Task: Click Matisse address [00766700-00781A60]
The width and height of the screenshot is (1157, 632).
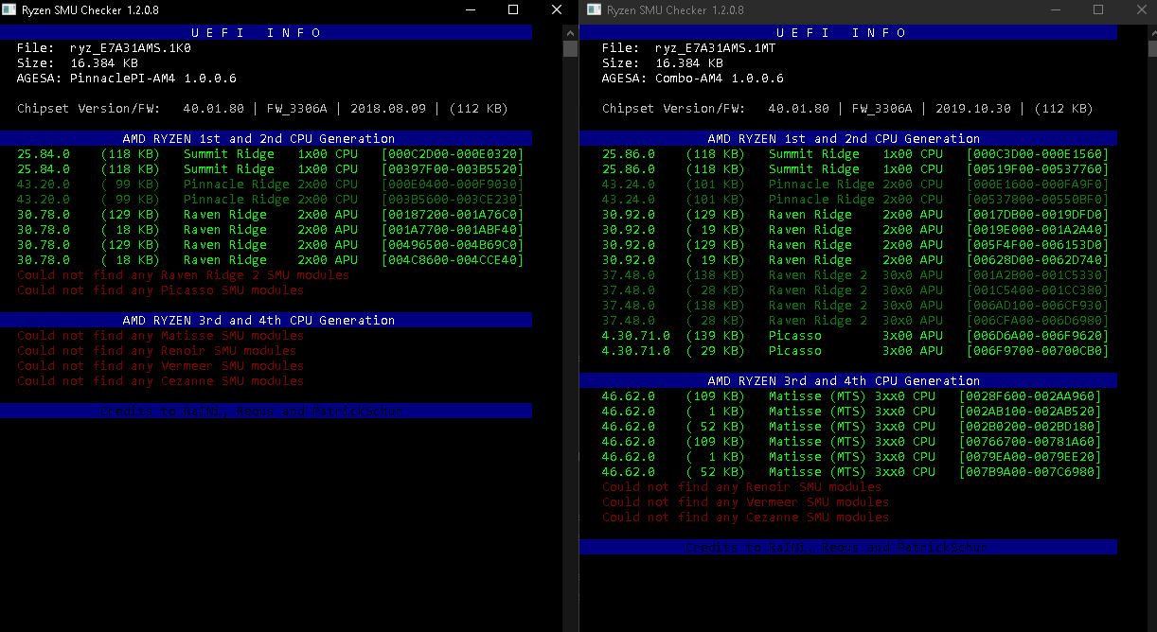Action: 1029,441
